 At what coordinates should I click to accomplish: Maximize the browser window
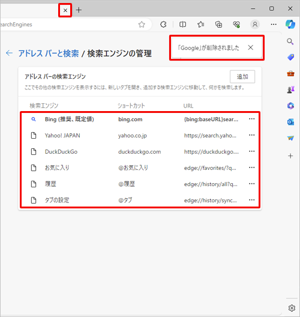tap(272, 8)
